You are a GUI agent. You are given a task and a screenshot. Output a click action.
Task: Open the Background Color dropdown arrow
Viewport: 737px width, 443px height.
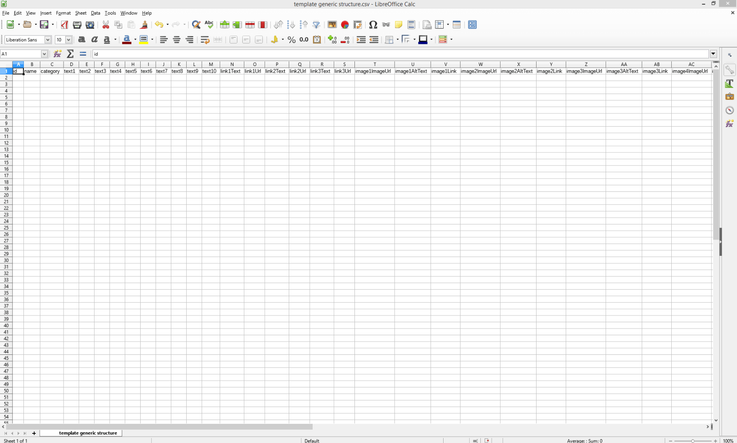(x=152, y=40)
